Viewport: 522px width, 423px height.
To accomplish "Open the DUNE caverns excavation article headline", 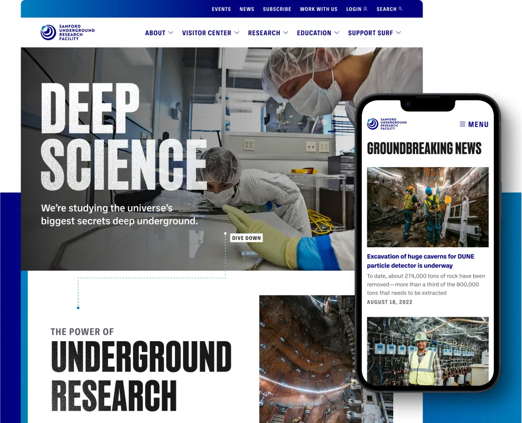I will pyautogui.click(x=420, y=261).
